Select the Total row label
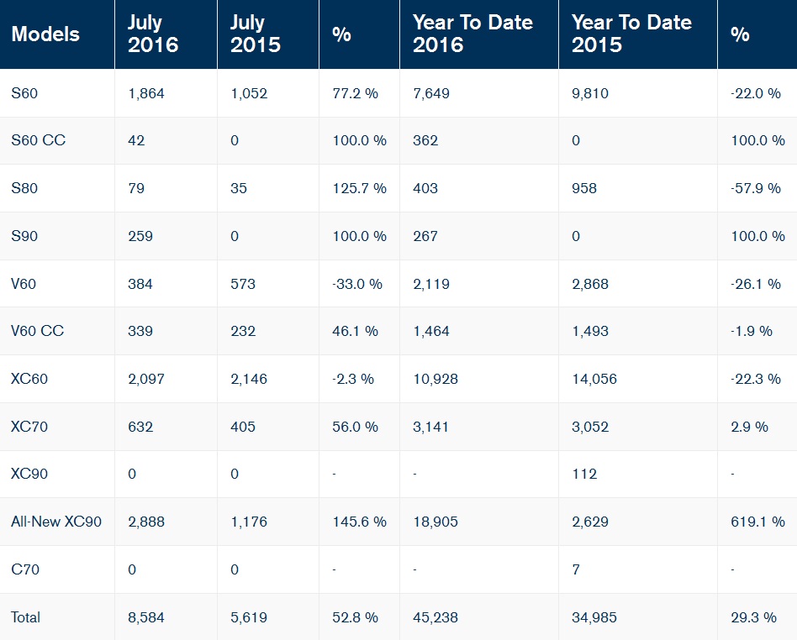 tap(26, 617)
